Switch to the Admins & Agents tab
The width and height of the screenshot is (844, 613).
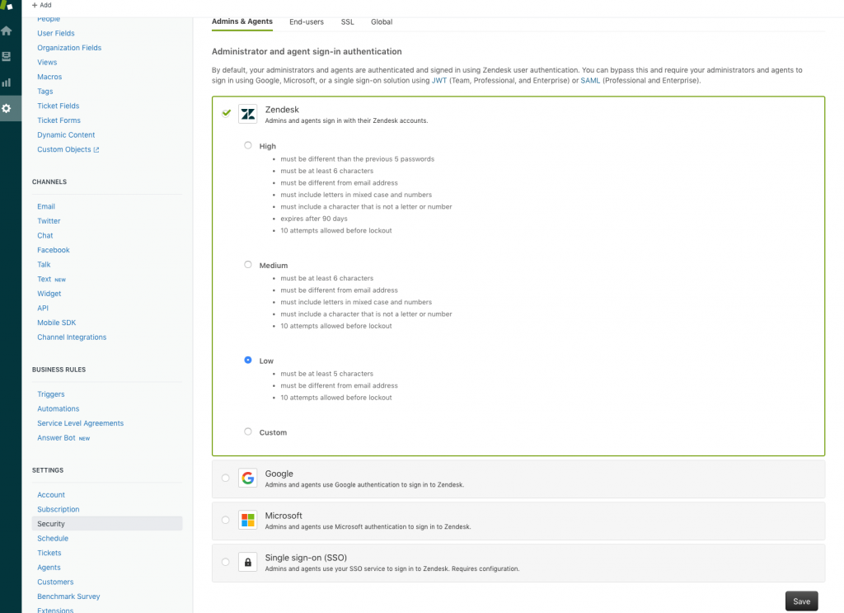pos(242,21)
